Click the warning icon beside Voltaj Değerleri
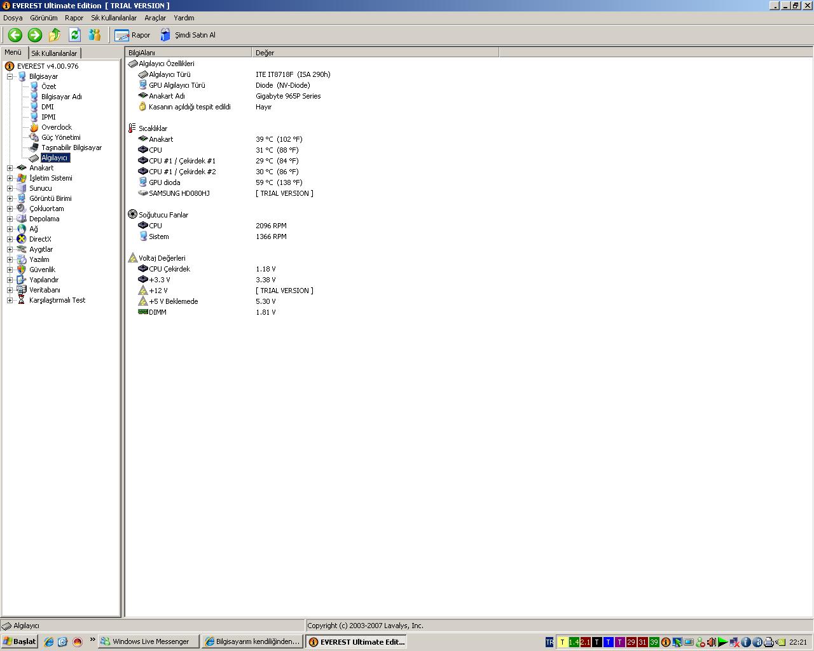Image resolution: width=814 pixels, height=651 pixels. pyautogui.click(x=132, y=258)
